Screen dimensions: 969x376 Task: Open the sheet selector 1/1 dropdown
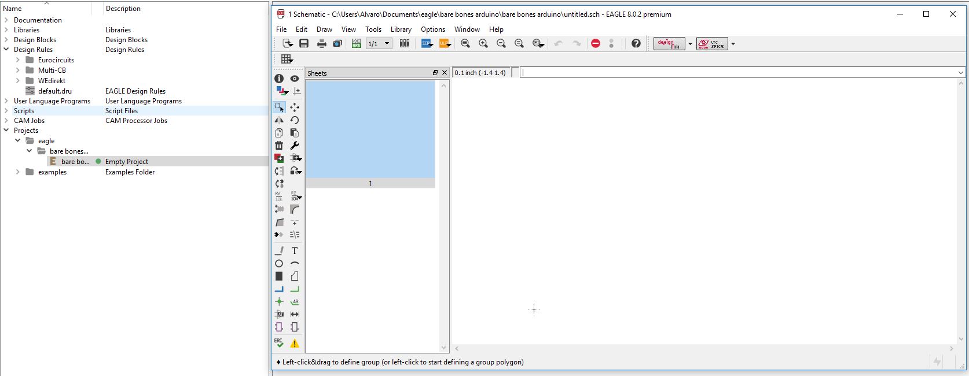[x=379, y=43]
